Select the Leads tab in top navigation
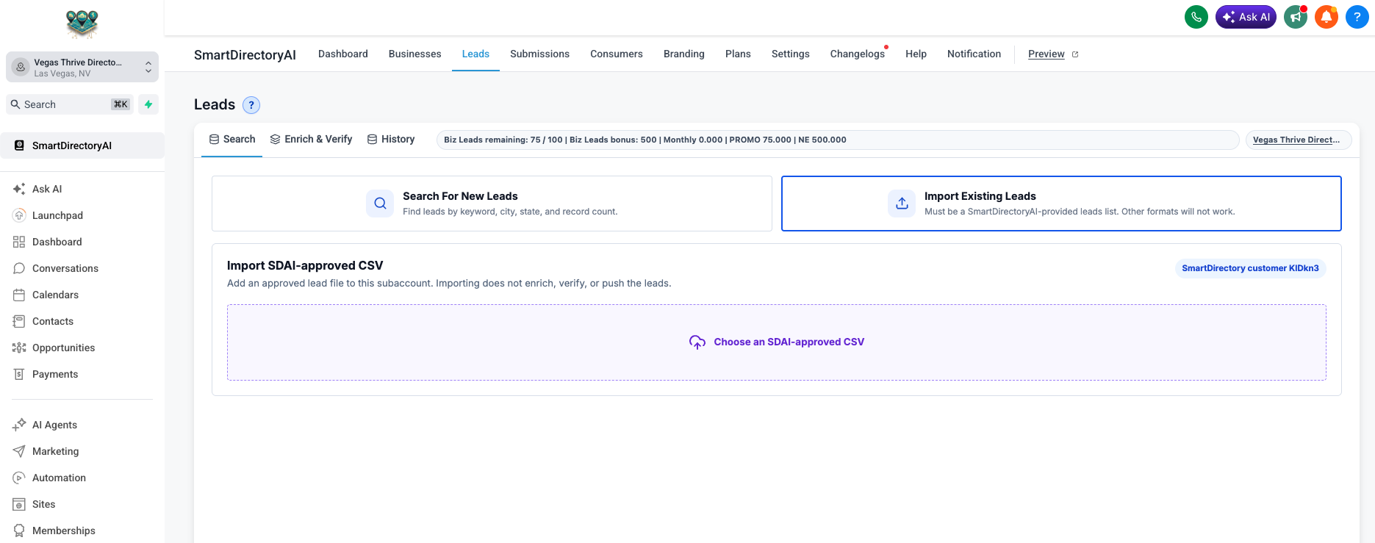 click(x=475, y=54)
